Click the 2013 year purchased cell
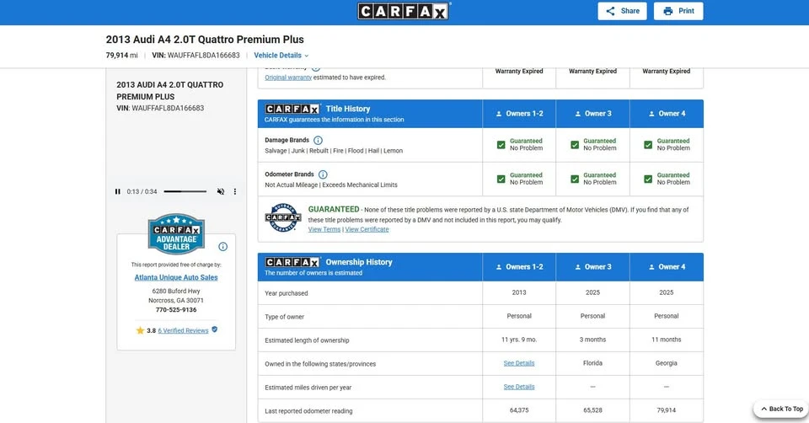The width and height of the screenshot is (809, 423). (519, 292)
